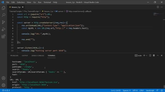This screenshot has width=165, height=92.
Task: Click the server.listen(3030 line
Action: [30, 48]
